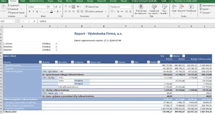Expand the 518014 analytika item
215x114 pixels.
tap(75, 81)
